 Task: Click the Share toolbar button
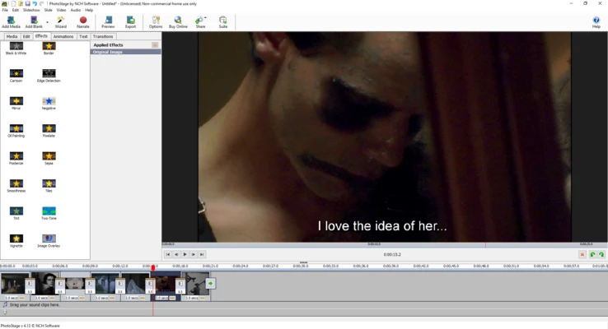(x=200, y=22)
